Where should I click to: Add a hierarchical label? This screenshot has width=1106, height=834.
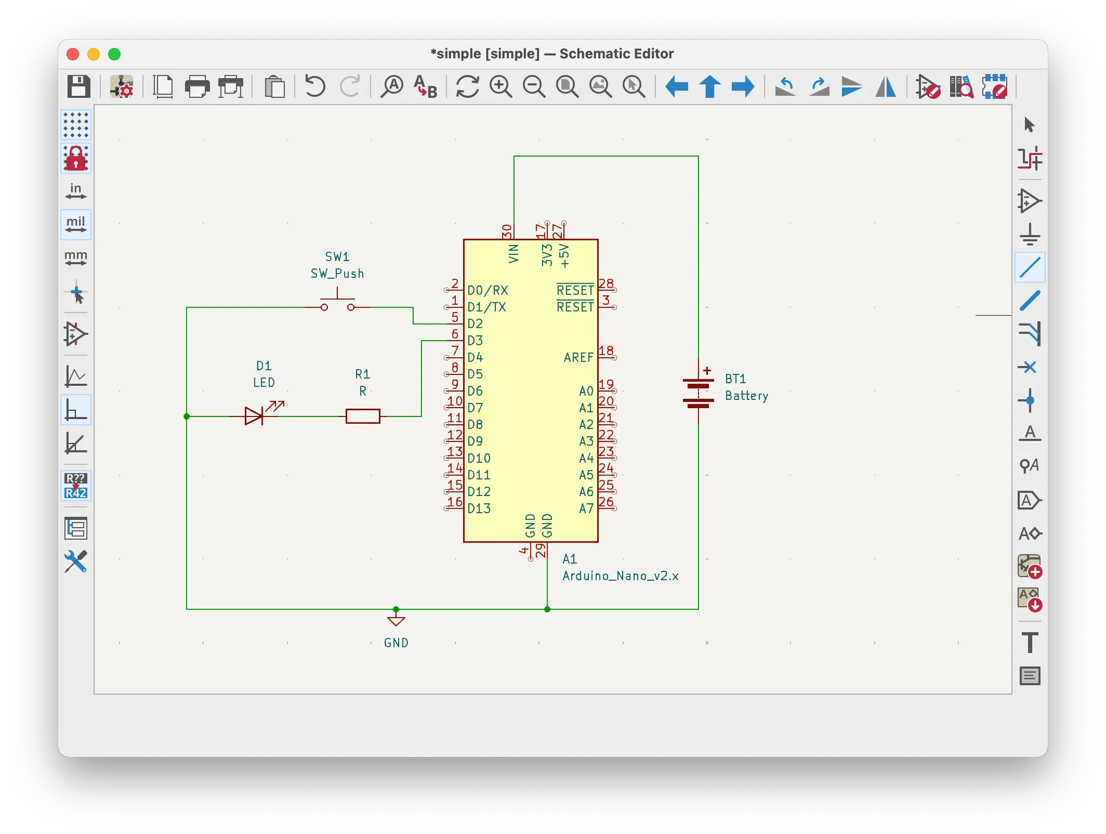point(1029,534)
